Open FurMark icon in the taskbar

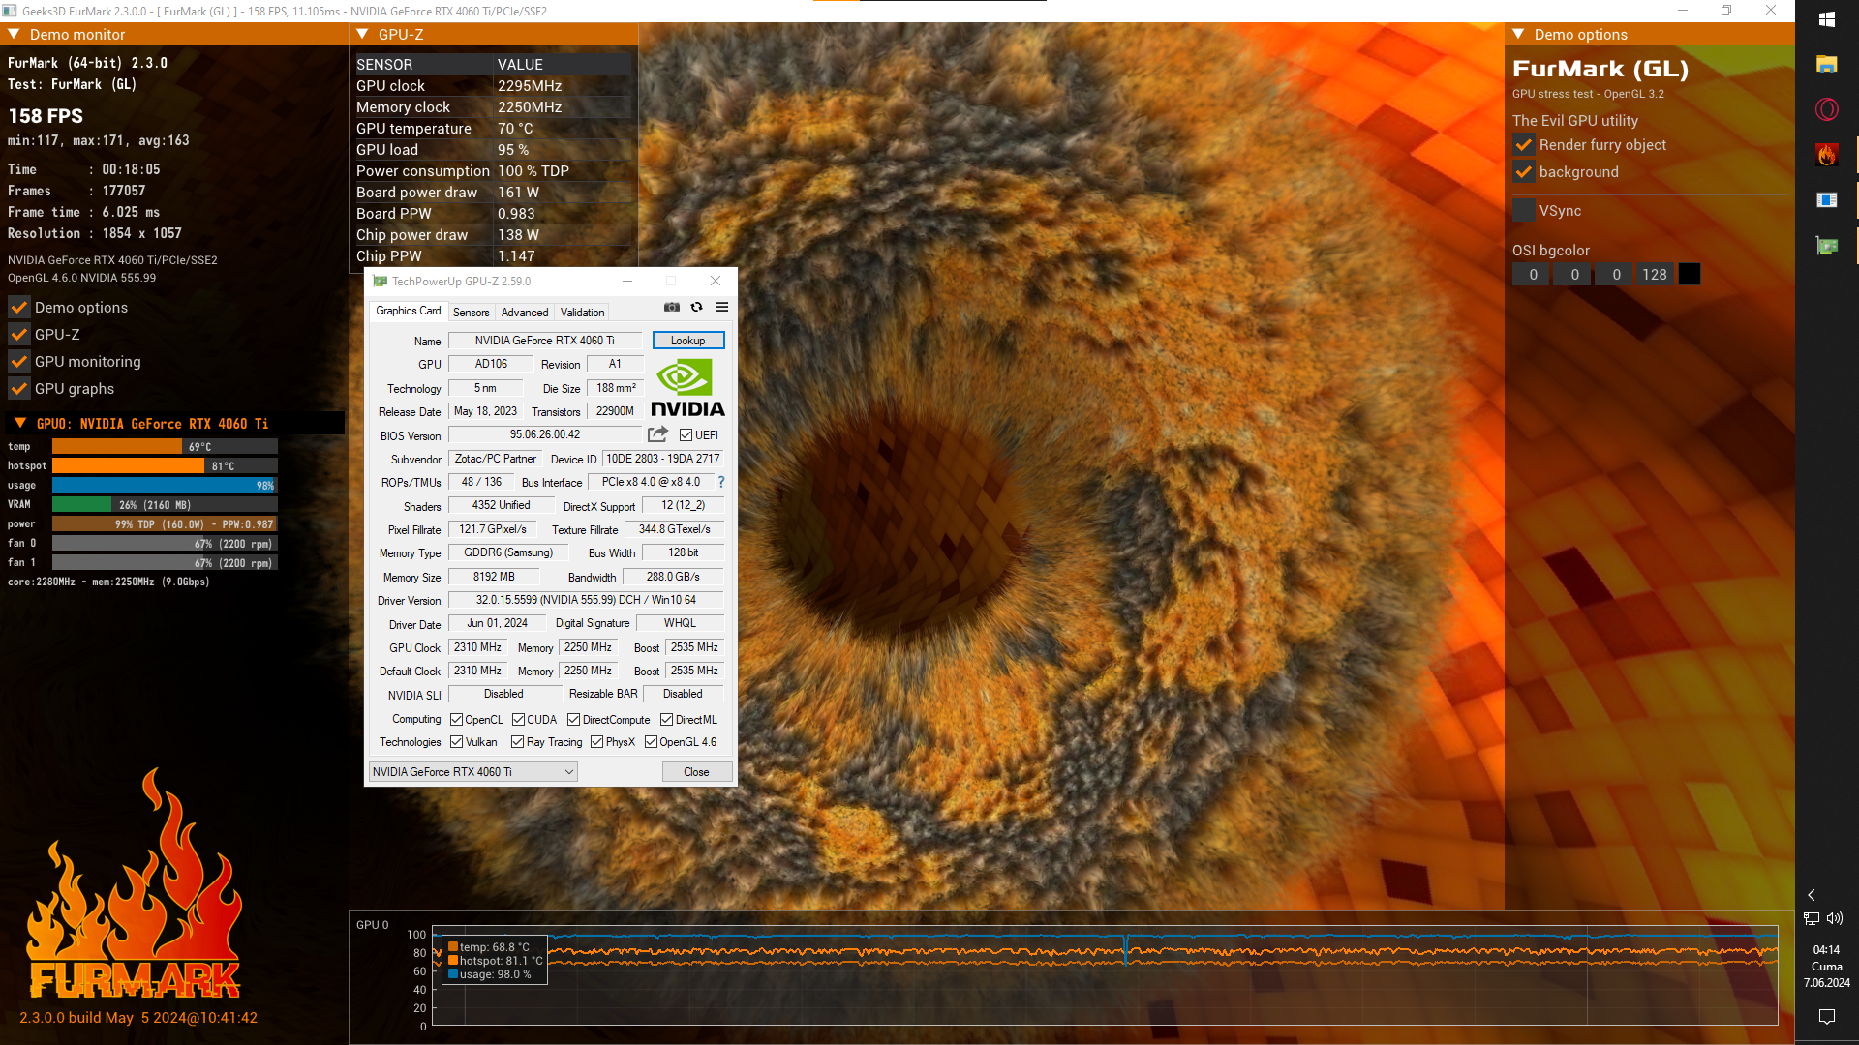[x=1826, y=155]
